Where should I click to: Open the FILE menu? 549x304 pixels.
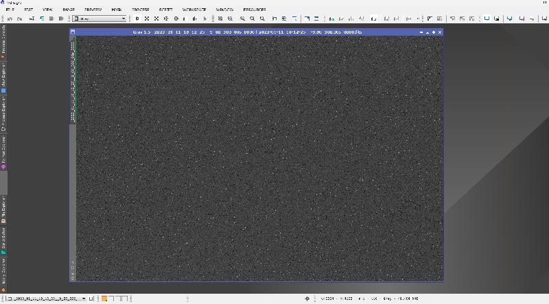pos(10,10)
